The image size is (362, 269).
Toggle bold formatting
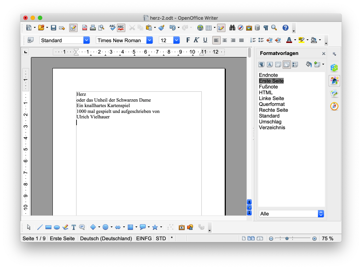[188, 40]
